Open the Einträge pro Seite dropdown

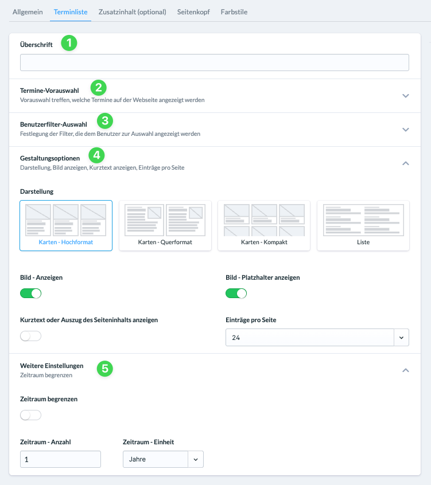(317, 338)
